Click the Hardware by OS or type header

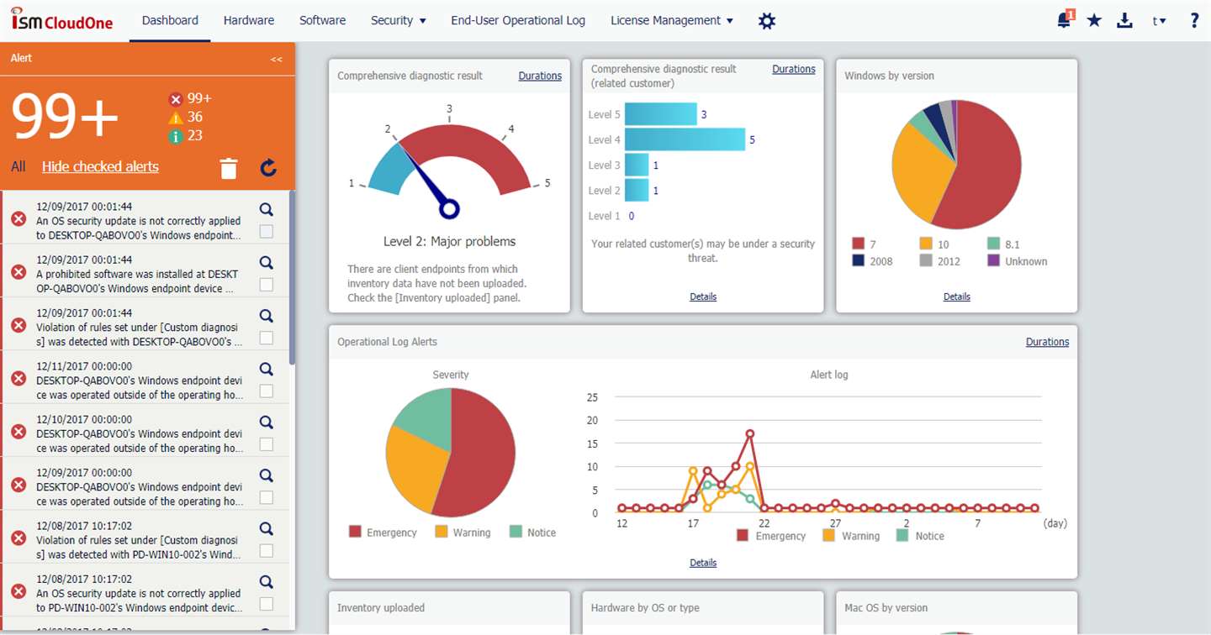point(703,608)
